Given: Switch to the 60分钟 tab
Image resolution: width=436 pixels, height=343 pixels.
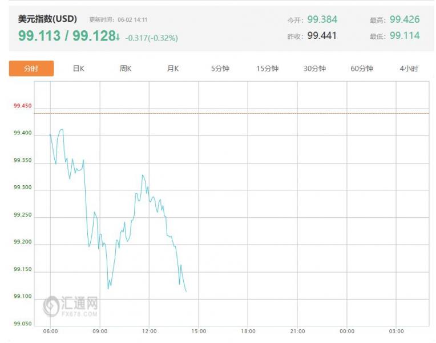Looking at the screenshot, I should click(361, 68).
